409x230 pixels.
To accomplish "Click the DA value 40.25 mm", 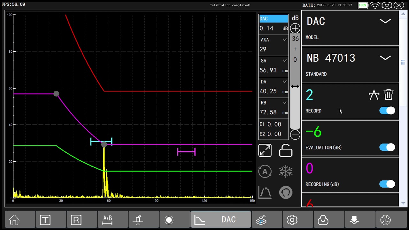I will (274, 91).
